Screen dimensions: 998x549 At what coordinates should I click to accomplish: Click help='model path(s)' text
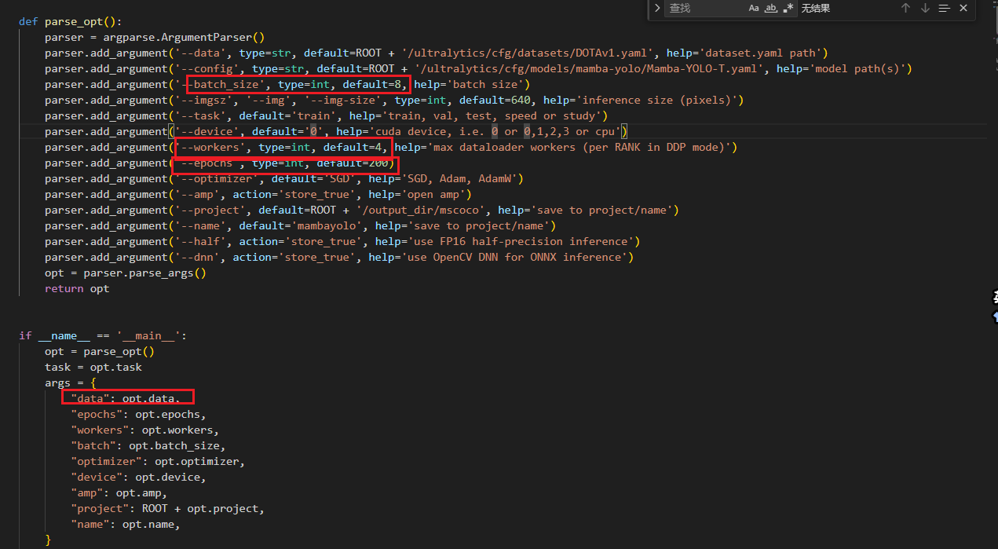coord(841,68)
